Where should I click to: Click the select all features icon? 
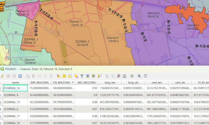click(64, 76)
